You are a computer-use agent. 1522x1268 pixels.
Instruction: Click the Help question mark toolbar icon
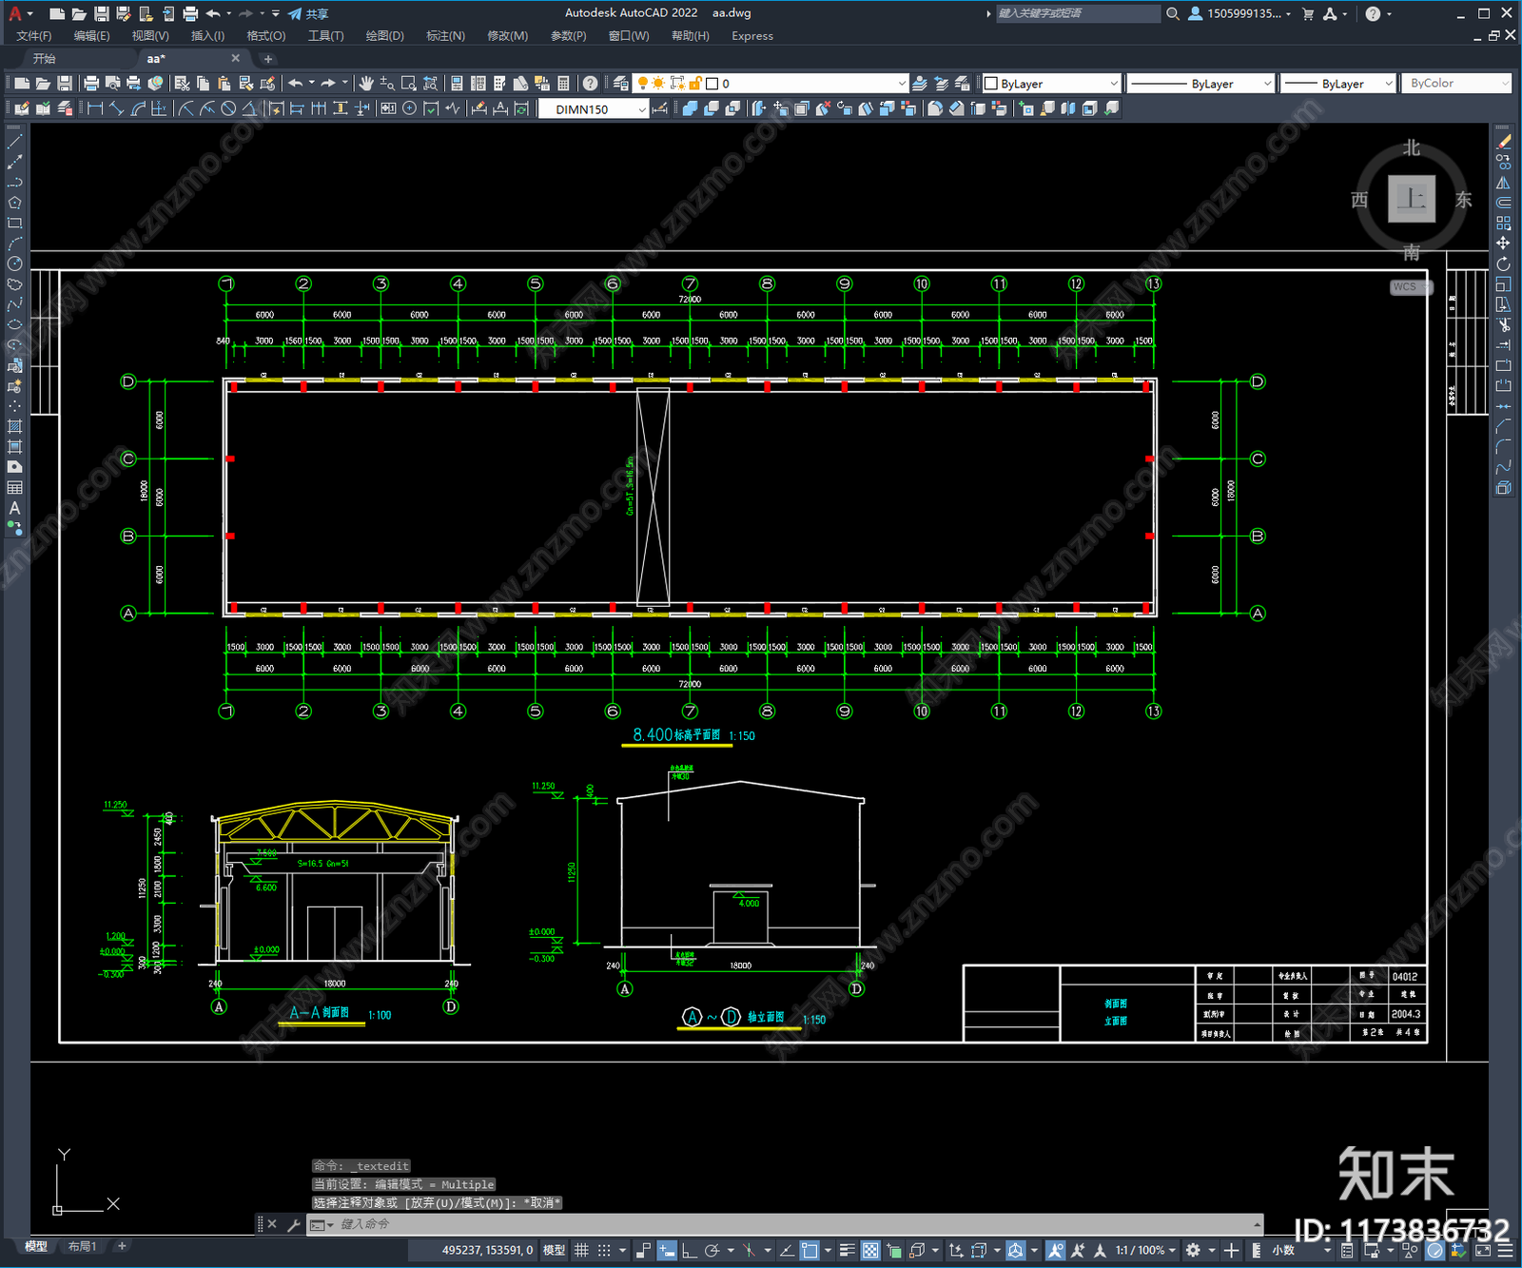[591, 84]
